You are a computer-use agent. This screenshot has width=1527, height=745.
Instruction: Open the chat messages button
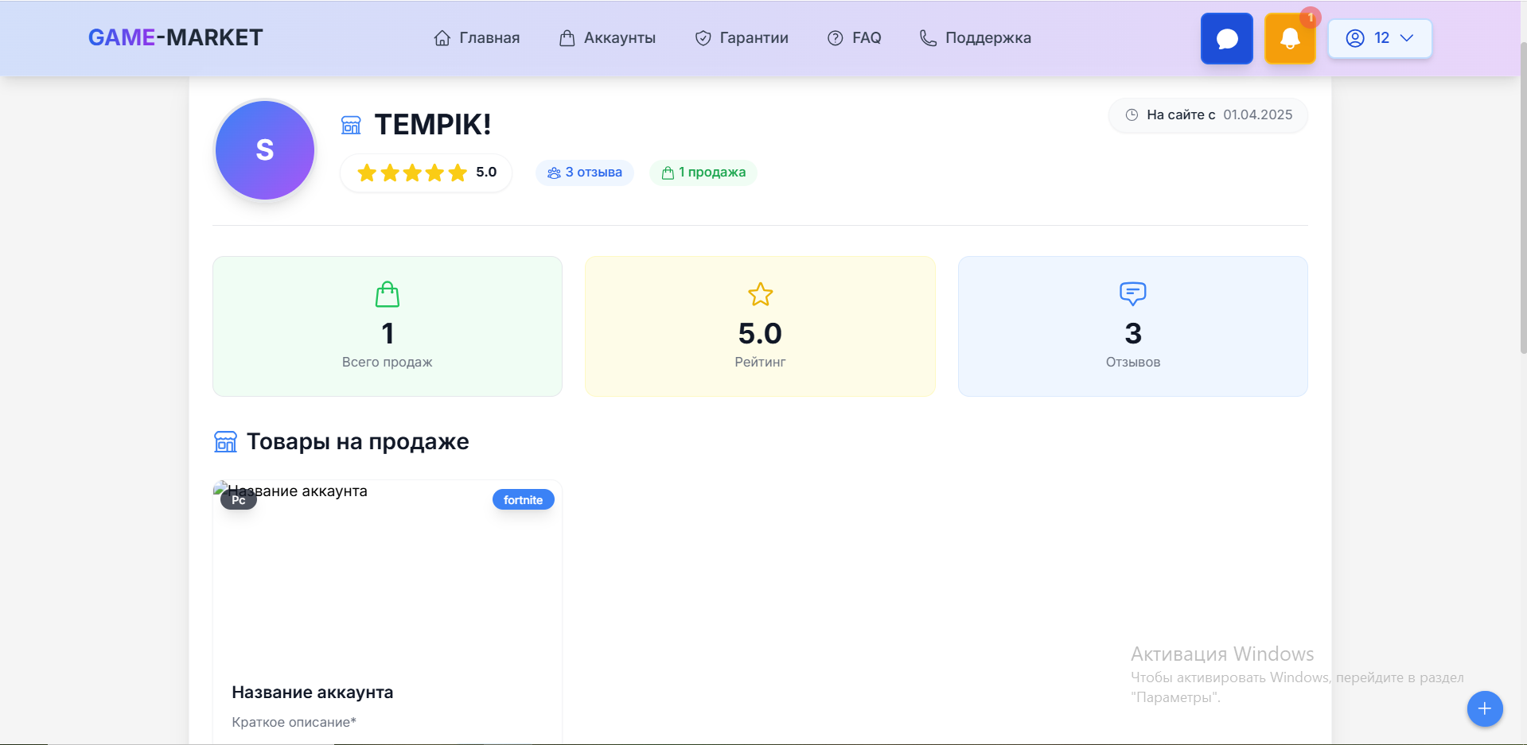tap(1226, 38)
